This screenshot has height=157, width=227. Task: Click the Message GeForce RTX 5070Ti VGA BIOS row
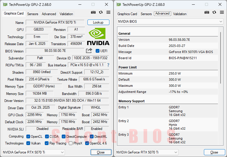[x=168, y=52]
